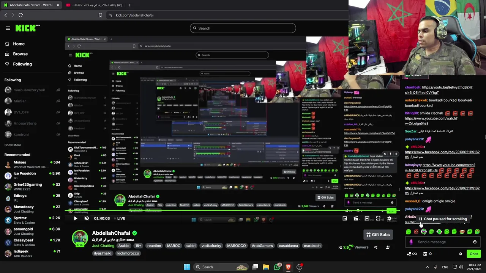Viewport: 486px width, 273px height.
Task: Open charifosh's youtu.be link in chat
Action: click(x=439, y=90)
